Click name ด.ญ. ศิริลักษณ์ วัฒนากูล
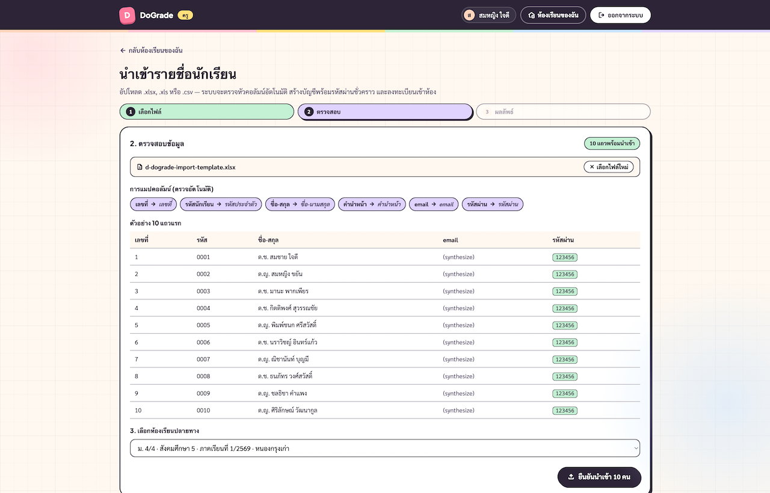The image size is (770, 493). [x=288, y=411]
